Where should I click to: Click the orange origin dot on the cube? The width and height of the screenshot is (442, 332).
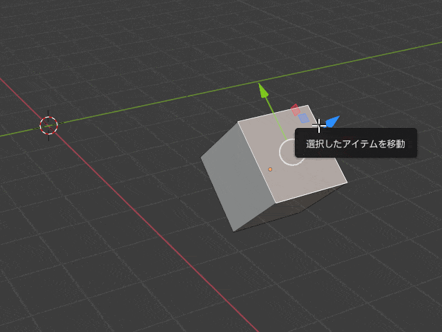[270, 169]
